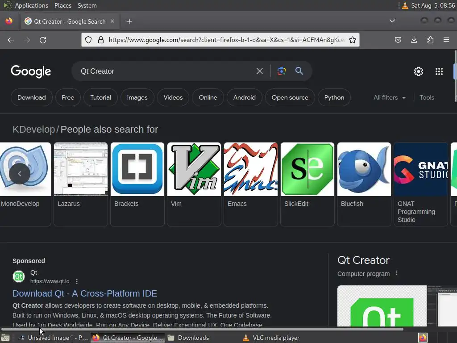Open the Firefox shield tracking protection icon
The image size is (457, 343).
click(88, 40)
